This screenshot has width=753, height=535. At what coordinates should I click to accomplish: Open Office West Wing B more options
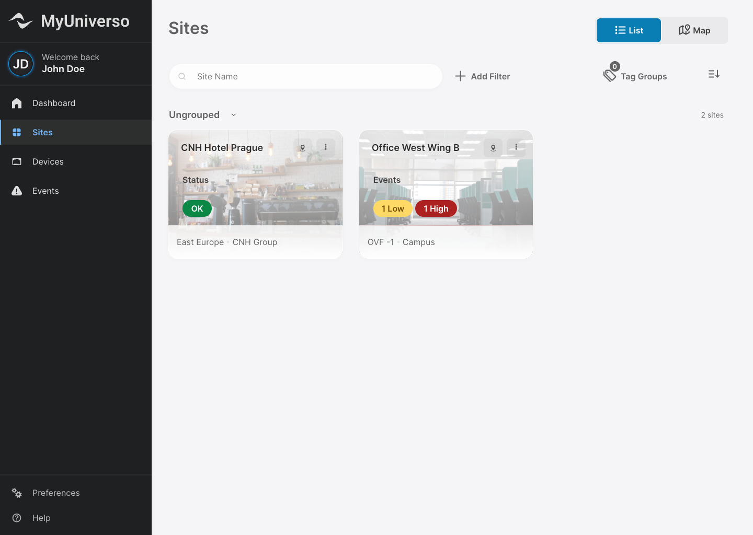pyautogui.click(x=516, y=147)
